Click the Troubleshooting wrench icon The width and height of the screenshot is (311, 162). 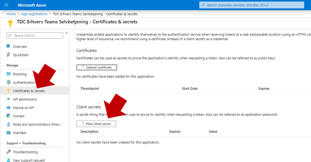click(x=8, y=152)
